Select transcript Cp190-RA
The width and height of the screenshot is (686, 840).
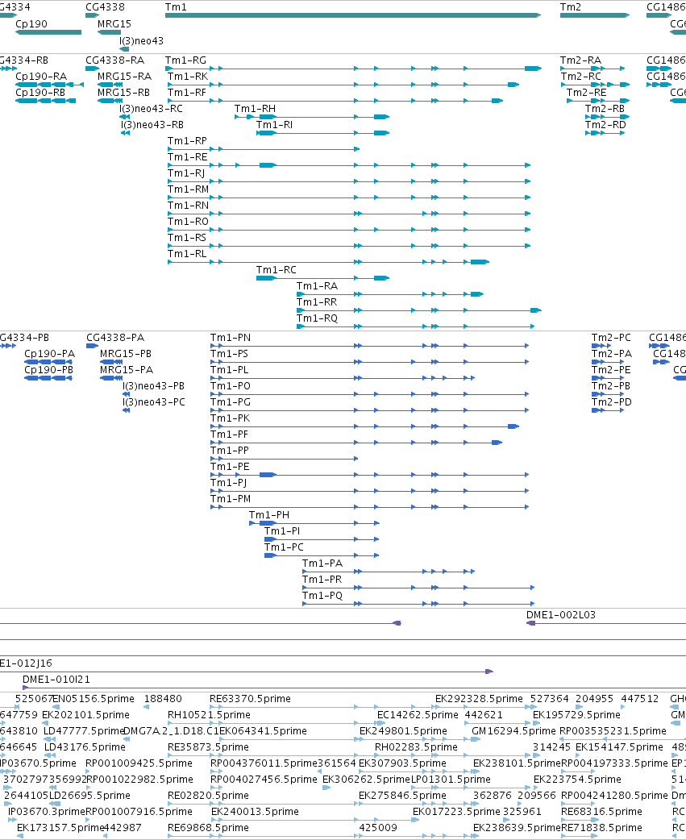tap(49, 85)
